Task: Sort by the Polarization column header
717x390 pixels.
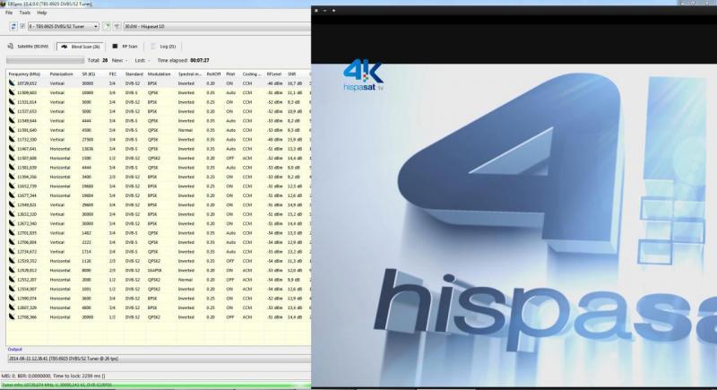Action: tap(62, 74)
